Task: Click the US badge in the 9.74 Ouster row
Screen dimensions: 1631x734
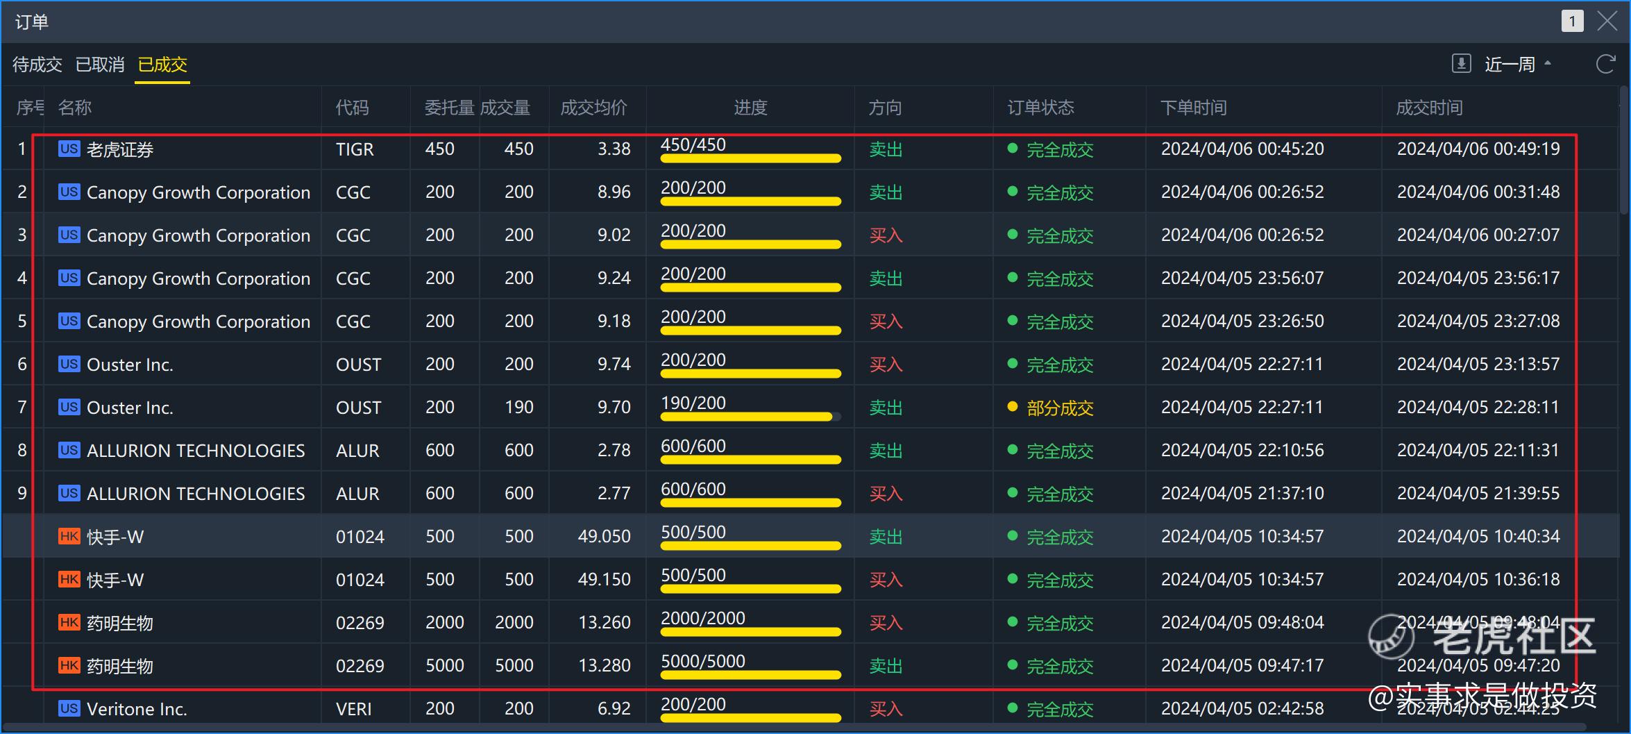Action: (69, 364)
